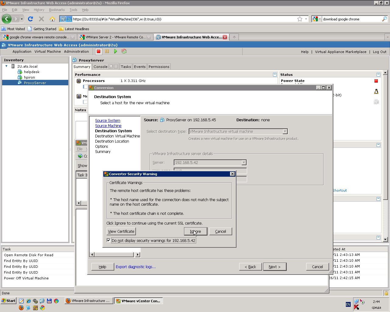Toggle 'Do not display security warnings' checkbox
This screenshot has height=312, width=390.
(x=108, y=240)
